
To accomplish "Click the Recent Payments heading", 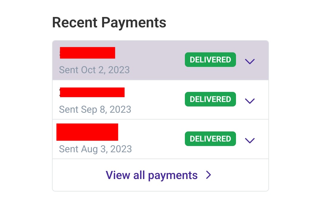I will tap(109, 23).
